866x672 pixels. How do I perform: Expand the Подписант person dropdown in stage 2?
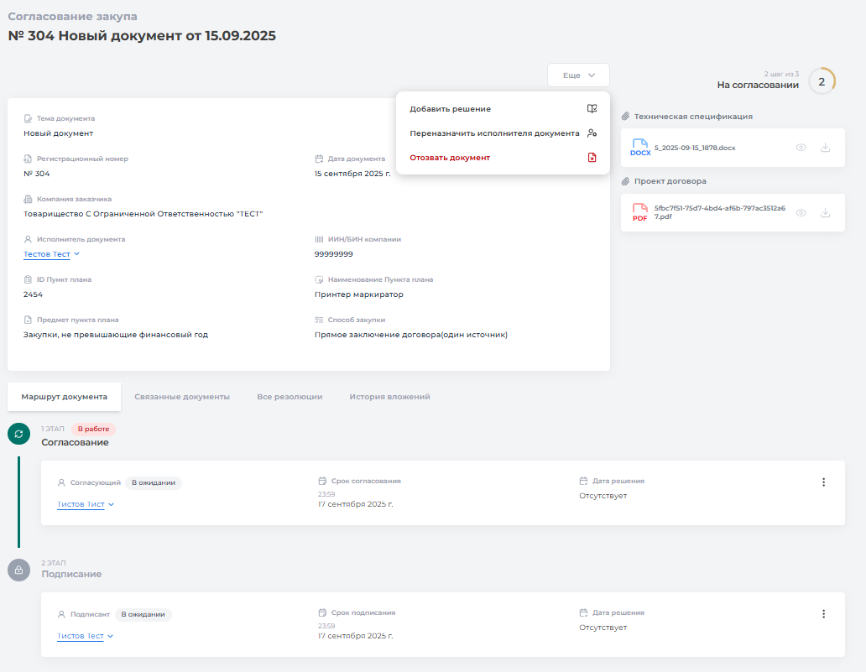(x=86, y=637)
